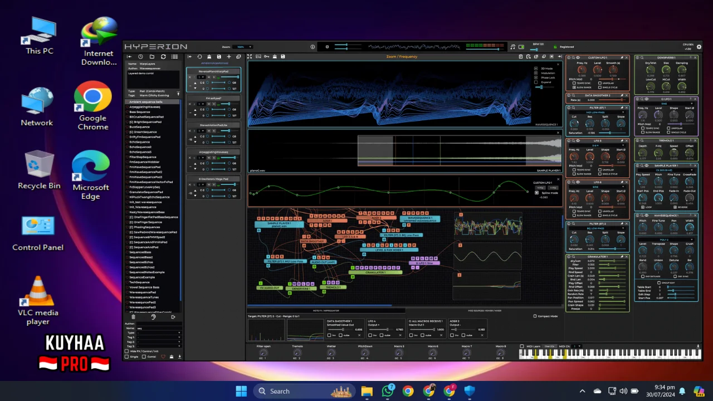Viewport: 713px width, 401px height.
Task: Enable MIDI Learn checkbox
Action: click(x=522, y=346)
